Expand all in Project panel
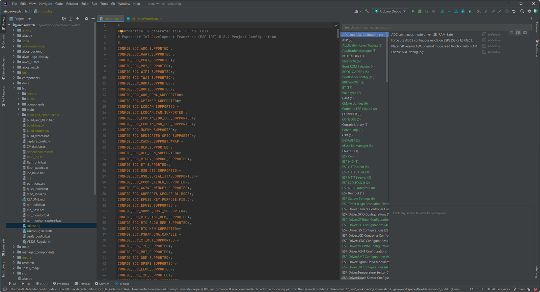This screenshot has width=540, height=292. point(71,19)
